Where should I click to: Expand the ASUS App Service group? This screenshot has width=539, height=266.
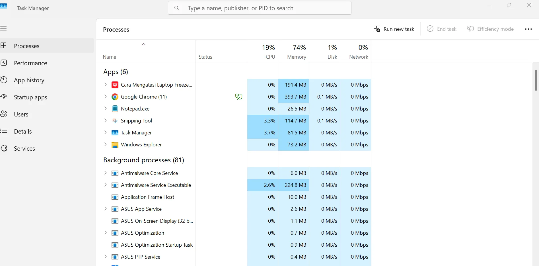105,209
